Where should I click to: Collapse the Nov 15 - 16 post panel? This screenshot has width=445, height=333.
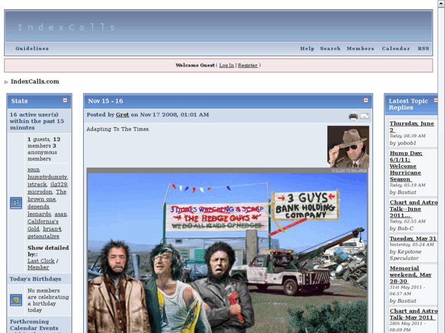click(366, 100)
